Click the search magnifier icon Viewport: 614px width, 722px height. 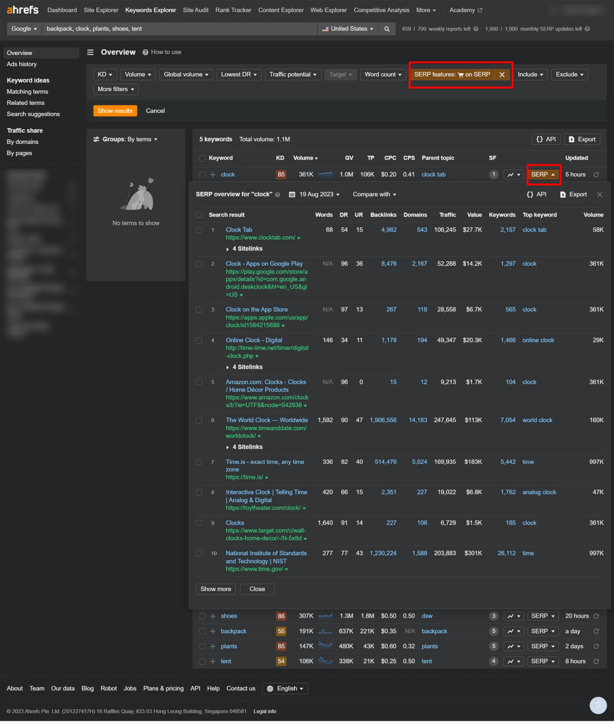click(x=387, y=29)
